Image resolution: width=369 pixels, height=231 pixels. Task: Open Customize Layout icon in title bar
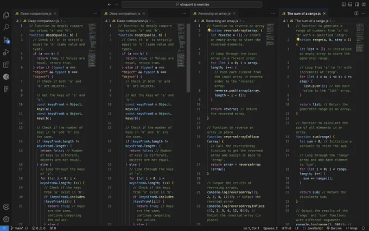coord(364,4)
